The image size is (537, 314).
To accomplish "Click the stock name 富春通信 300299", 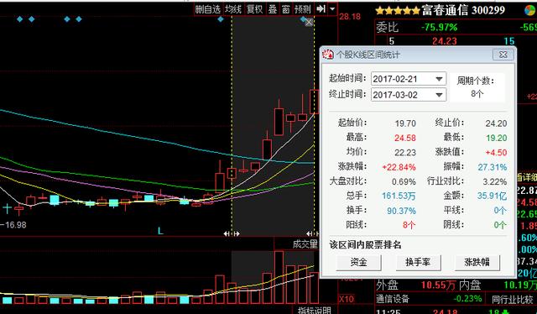I will tap(463, 10).
